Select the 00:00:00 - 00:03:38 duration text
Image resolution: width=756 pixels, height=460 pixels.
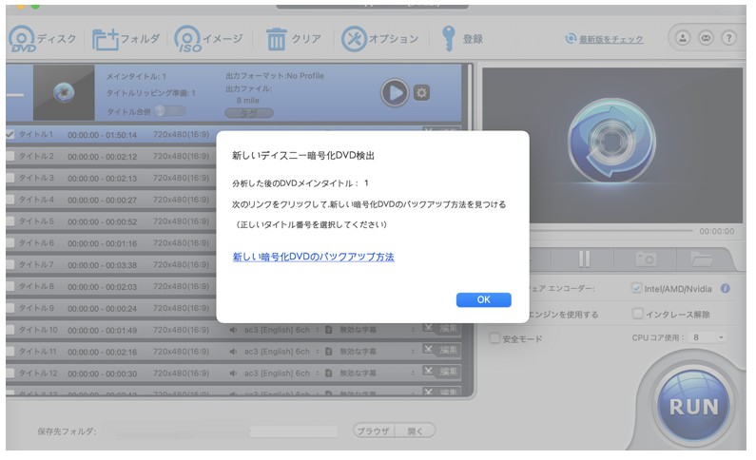click(102, 265)
